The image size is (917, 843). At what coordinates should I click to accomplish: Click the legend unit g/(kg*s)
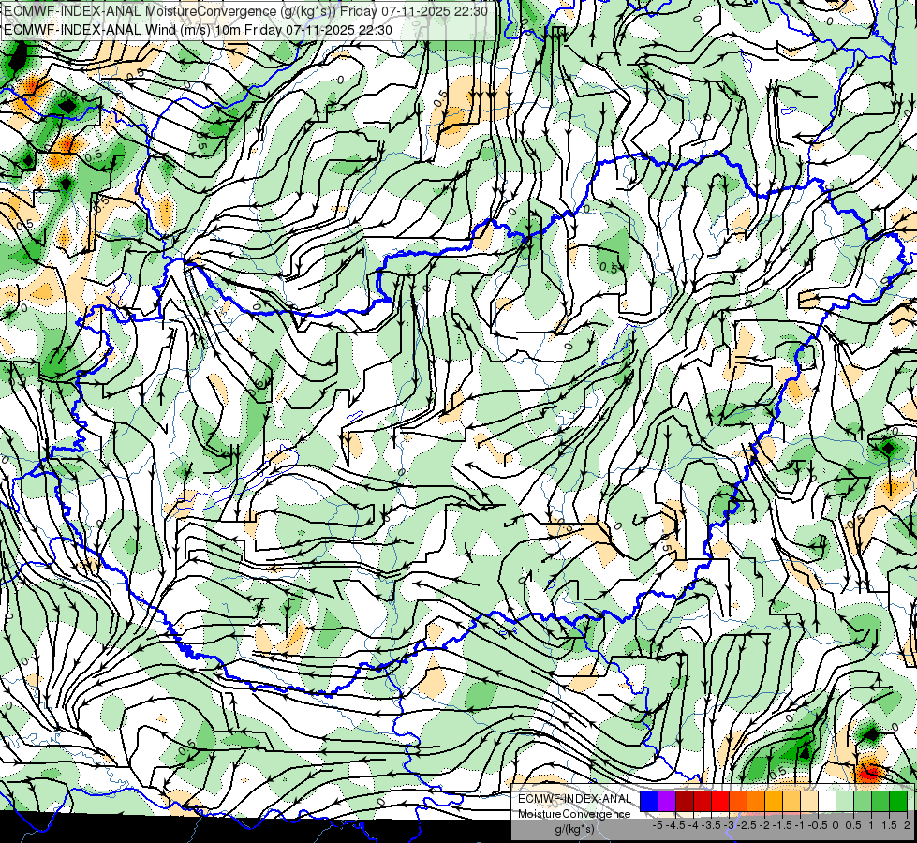(x=575, y=829)
